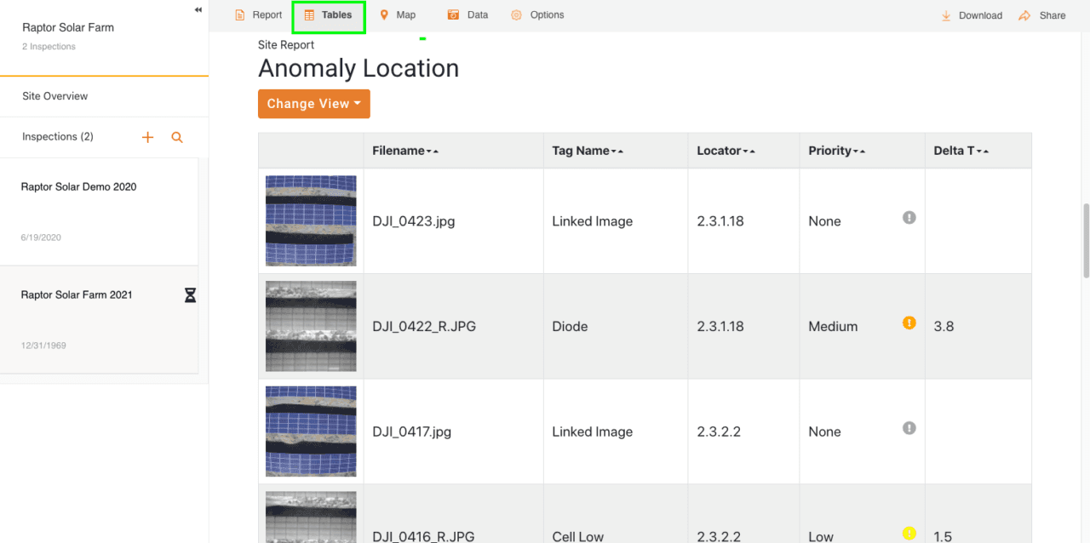The image size is (1090, 543).
Task: Open the Report tab
Action: 258,15
